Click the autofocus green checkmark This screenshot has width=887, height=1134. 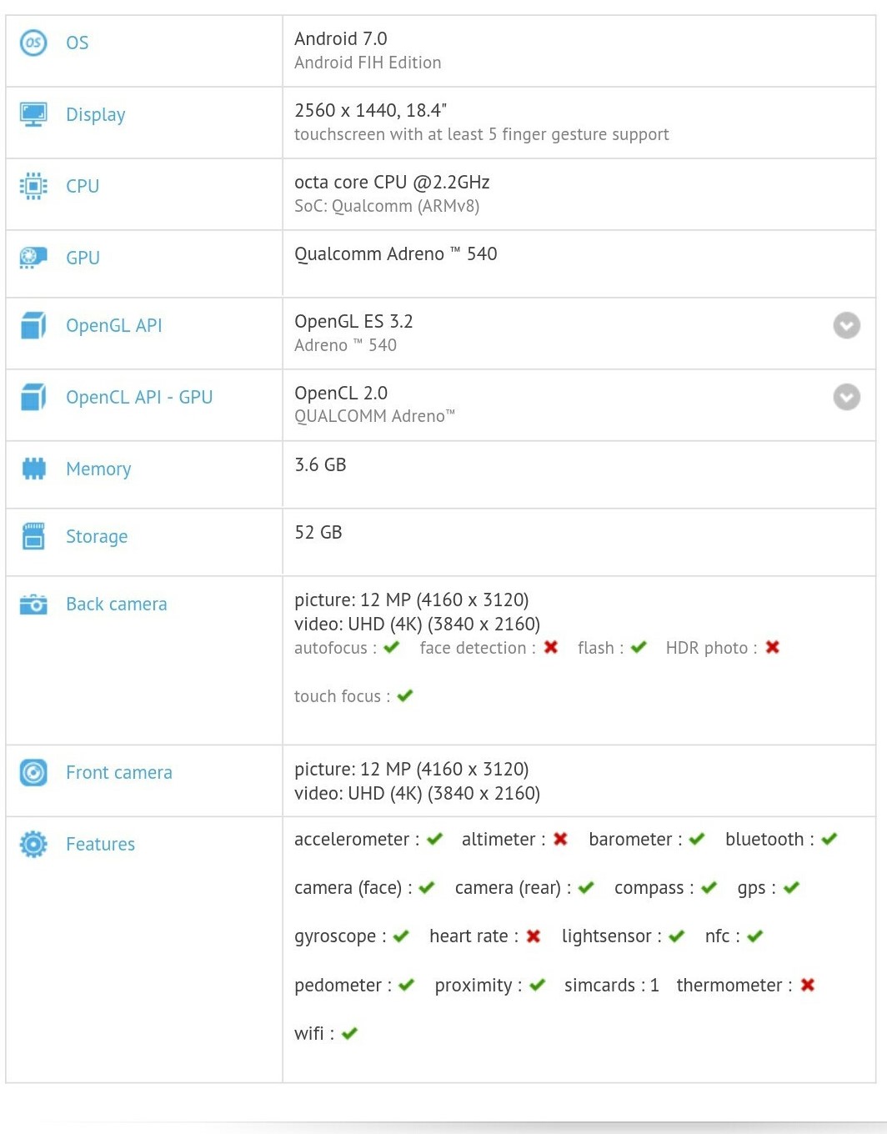click(392, 647)
